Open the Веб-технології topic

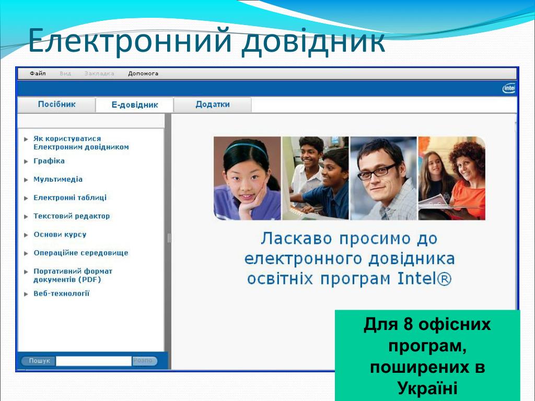click(62, 293)
